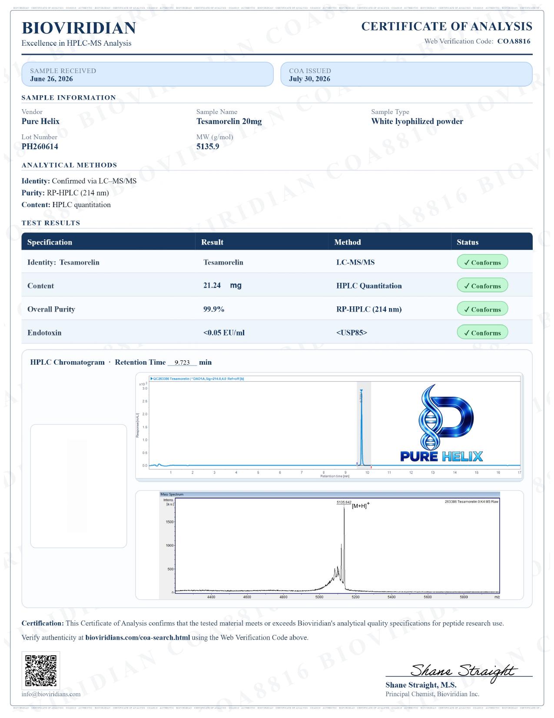The height and width of the screenshot is (718, 554).
Task: Click the Conforms badge in the Overall Purity row
Action: (x=482, y=309)
